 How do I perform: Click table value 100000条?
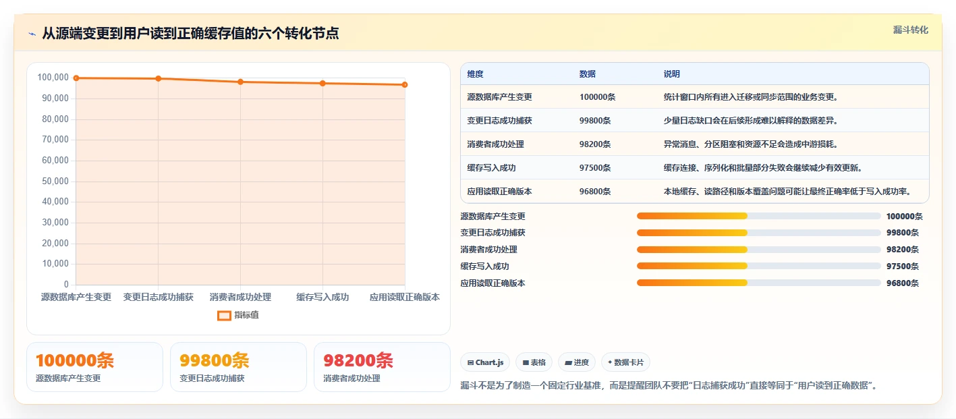coord(597,97)
